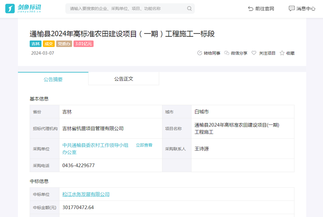
Task: Click the 前往官网 text link
Action: tap(265, 8)
